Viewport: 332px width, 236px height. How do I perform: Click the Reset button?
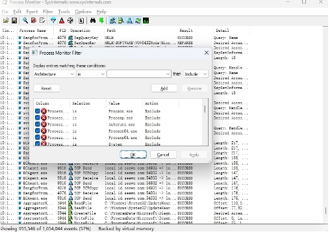46,88
